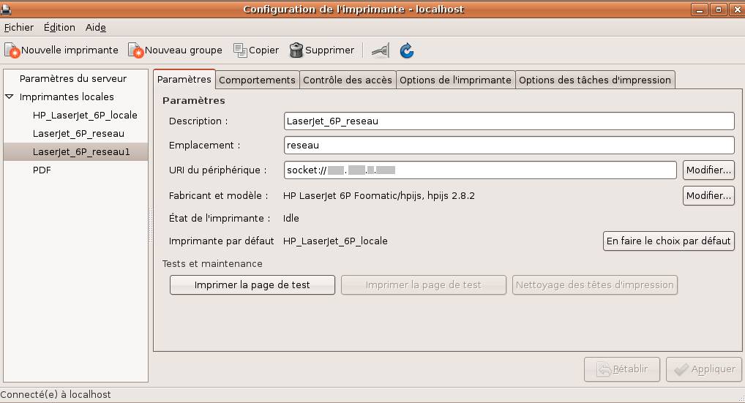
Task: Select HP_LaserJet_6P_locale in printer list
Action: [x=85, y=115]
